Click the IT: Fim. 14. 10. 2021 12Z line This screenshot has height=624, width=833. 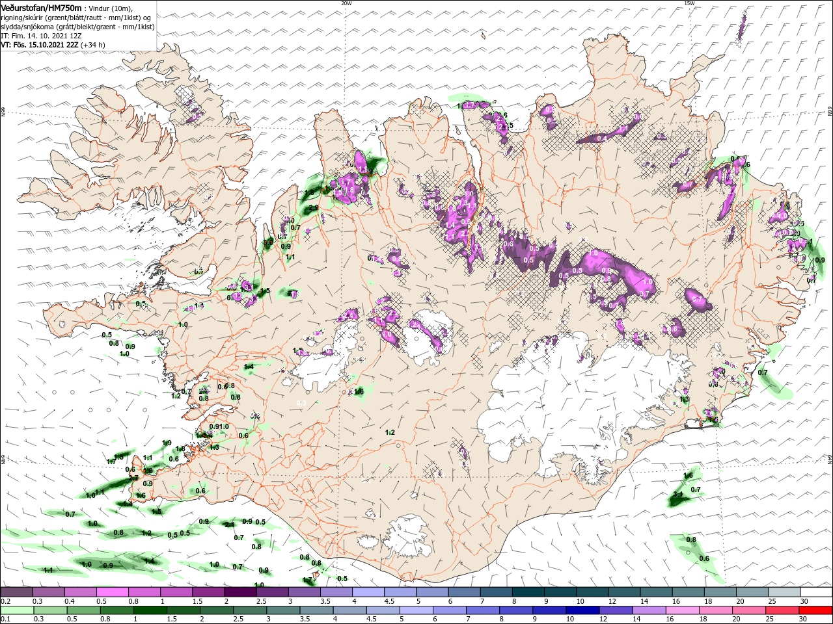(41, 36)
